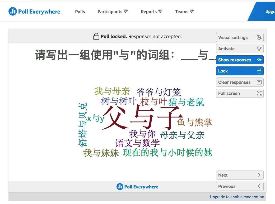Click the word cloud entry 猫与老鼠
Image resolution: width=275 pixels, height=204 pixels.
[186, 102]
